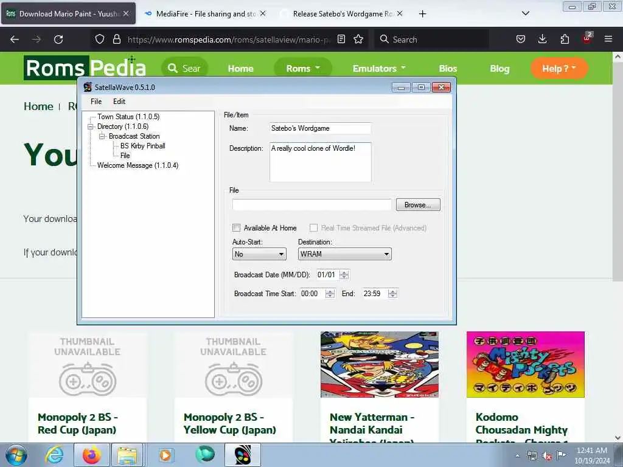Switch to Firefox in the taskbar
The width and height of the screenshot is (623, 467).
click(x=91, y=455)
